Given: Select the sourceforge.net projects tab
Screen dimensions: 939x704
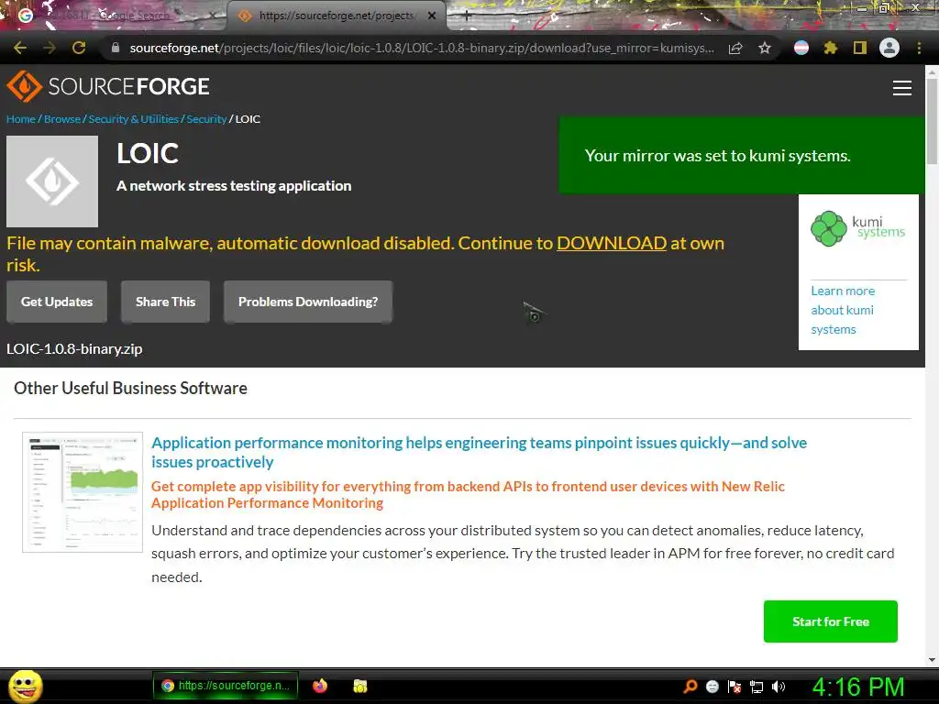Looking at the screenshot, I should point(336,16).
